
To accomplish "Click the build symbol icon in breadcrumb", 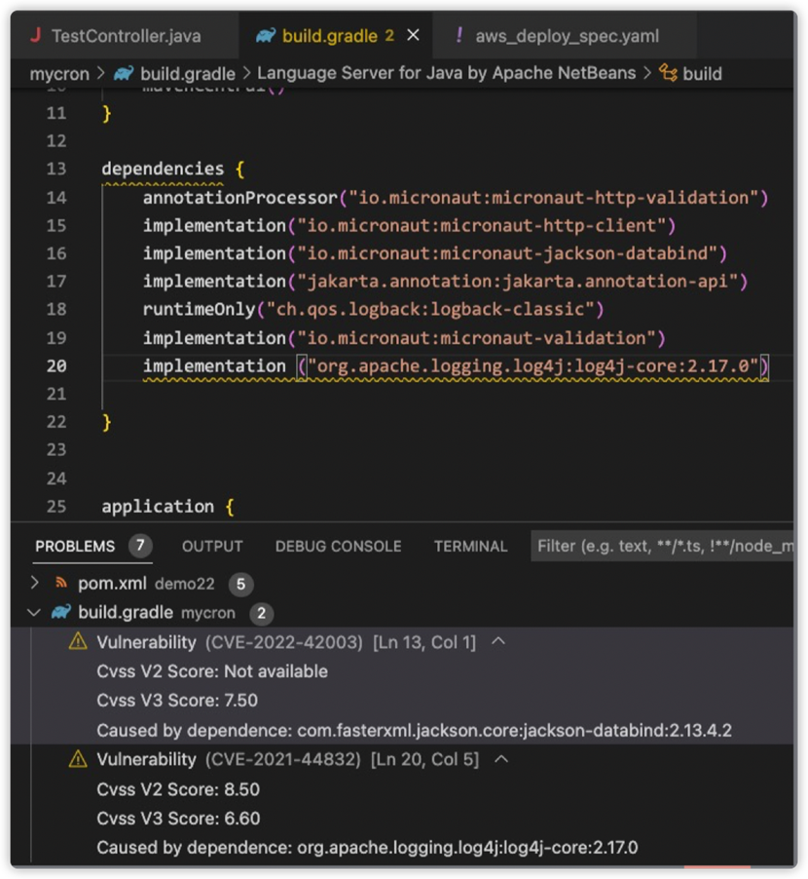I will 668,73.
